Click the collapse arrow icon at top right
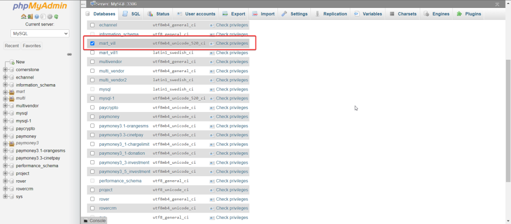Viewport: 511px width, 224px height. tap(505, 4)
